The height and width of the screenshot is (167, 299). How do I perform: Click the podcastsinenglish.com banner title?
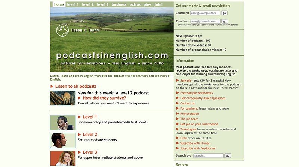pos(112,56)
